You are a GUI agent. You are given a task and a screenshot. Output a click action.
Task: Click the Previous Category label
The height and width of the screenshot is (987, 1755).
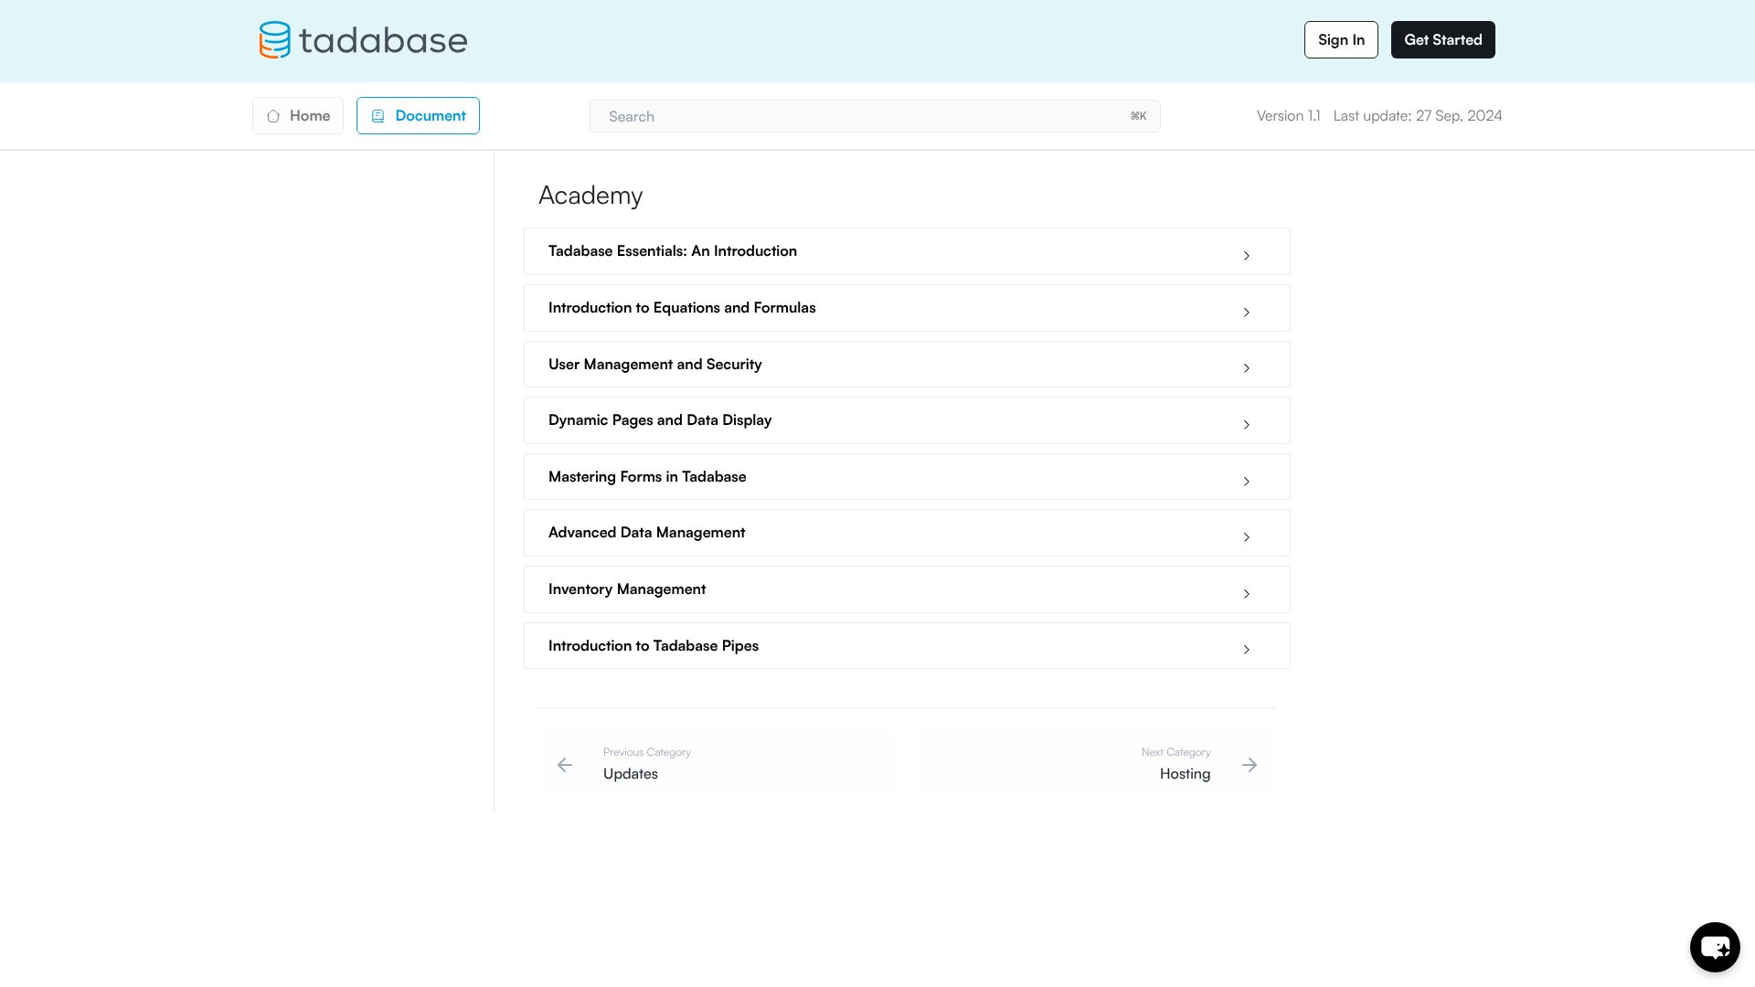point(647,752)
